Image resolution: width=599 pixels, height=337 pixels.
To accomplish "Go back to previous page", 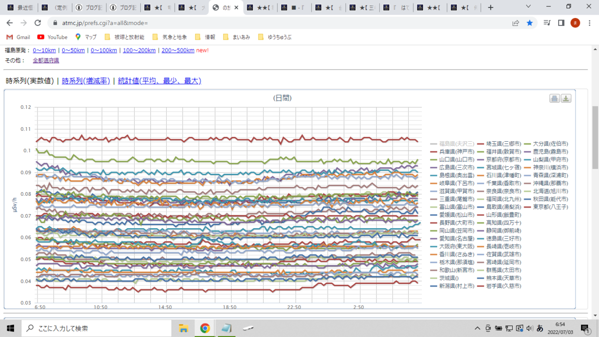I will [x=9, y=23].
